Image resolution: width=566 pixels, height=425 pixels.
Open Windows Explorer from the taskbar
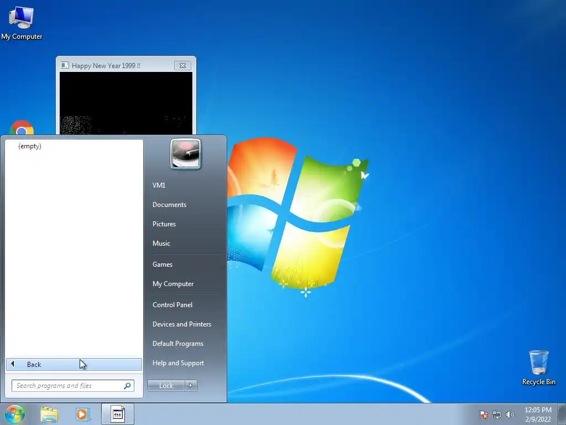tap(49, 414)
